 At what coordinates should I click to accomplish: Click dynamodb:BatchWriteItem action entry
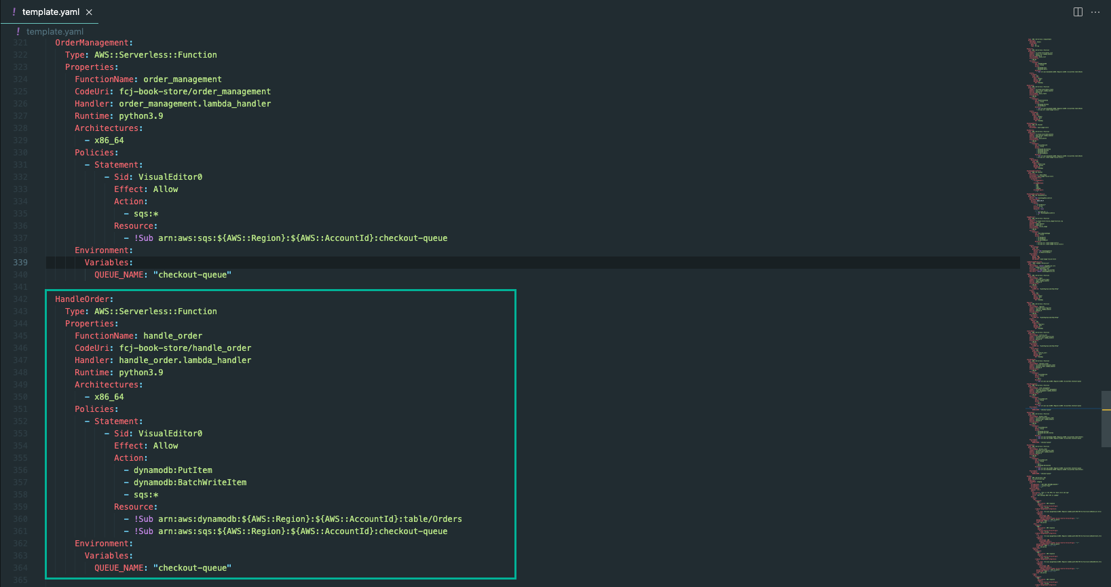tap(190, 482)
